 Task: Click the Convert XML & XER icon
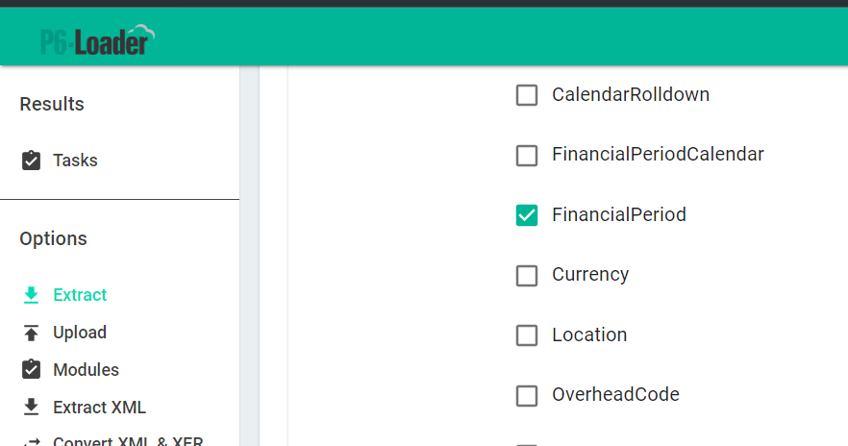pyautogui.click(x=32, y=441)
